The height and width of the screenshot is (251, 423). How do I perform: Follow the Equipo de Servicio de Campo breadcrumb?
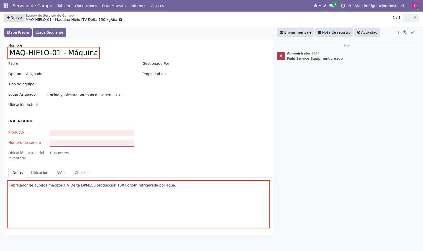(50, 15)
